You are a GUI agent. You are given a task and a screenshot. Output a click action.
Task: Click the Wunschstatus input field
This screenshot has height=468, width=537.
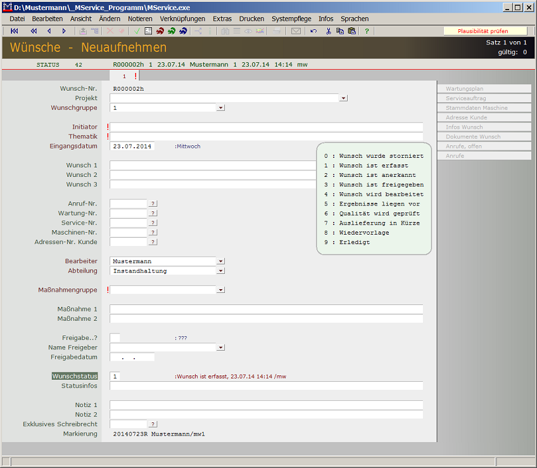pyautogui.click(x=115, y=376)
